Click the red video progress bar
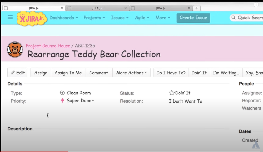 point(34,151)
